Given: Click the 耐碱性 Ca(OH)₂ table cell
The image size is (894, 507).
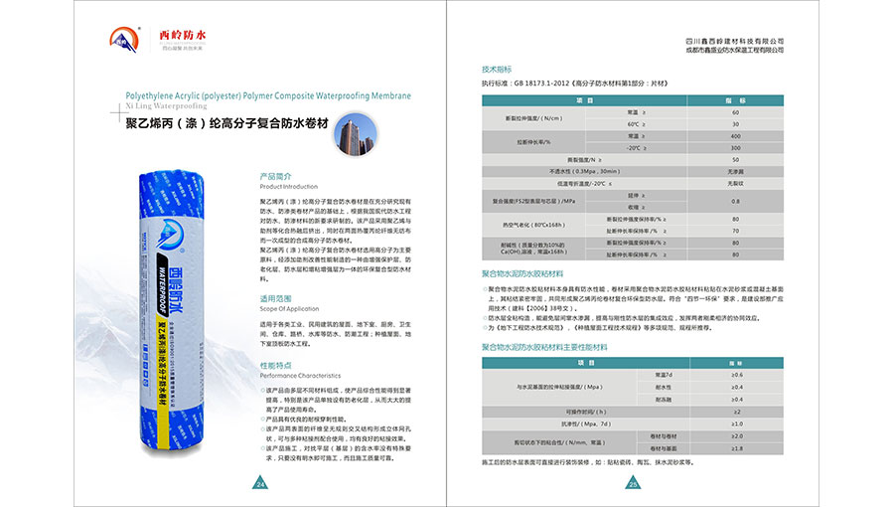Looking at the screenshot, I should (x=533, y=249).
